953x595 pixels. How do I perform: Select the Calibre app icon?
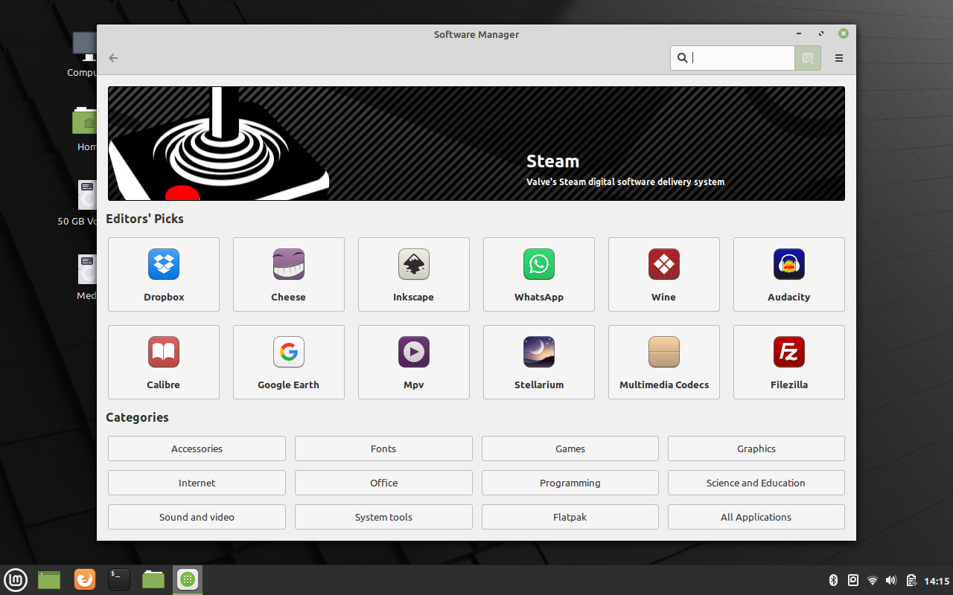[x=164, y=352]
